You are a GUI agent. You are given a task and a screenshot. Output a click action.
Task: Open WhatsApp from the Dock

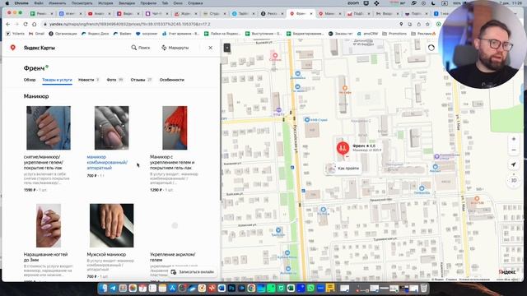tap(311, 289)
